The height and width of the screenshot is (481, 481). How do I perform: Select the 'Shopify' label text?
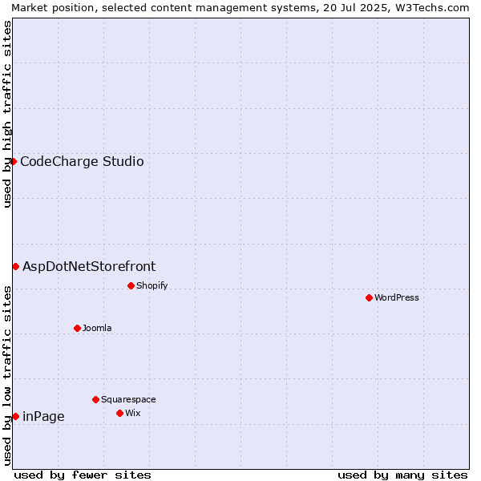coord(152,286)
